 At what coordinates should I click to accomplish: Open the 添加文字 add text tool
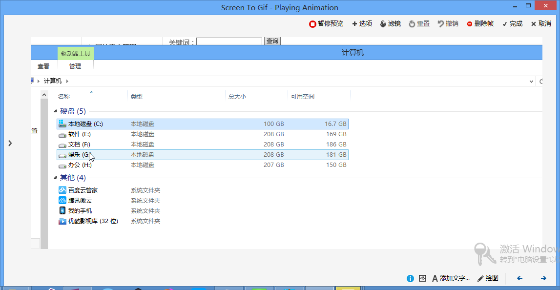(x=451, y=278)
